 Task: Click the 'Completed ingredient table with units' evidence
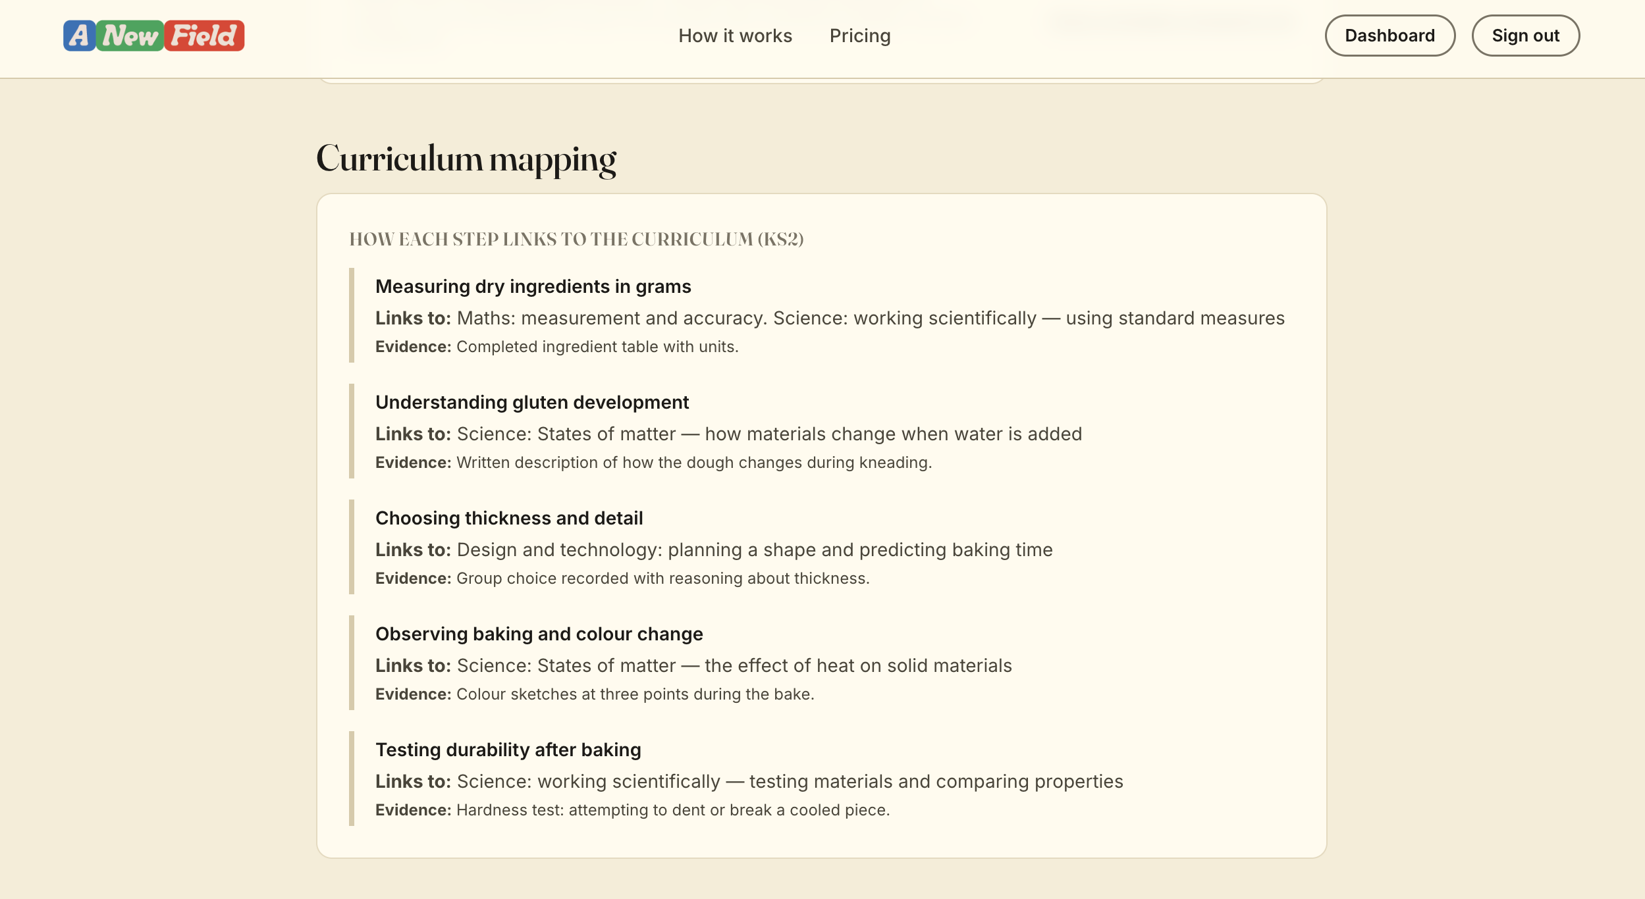point(597,347)
